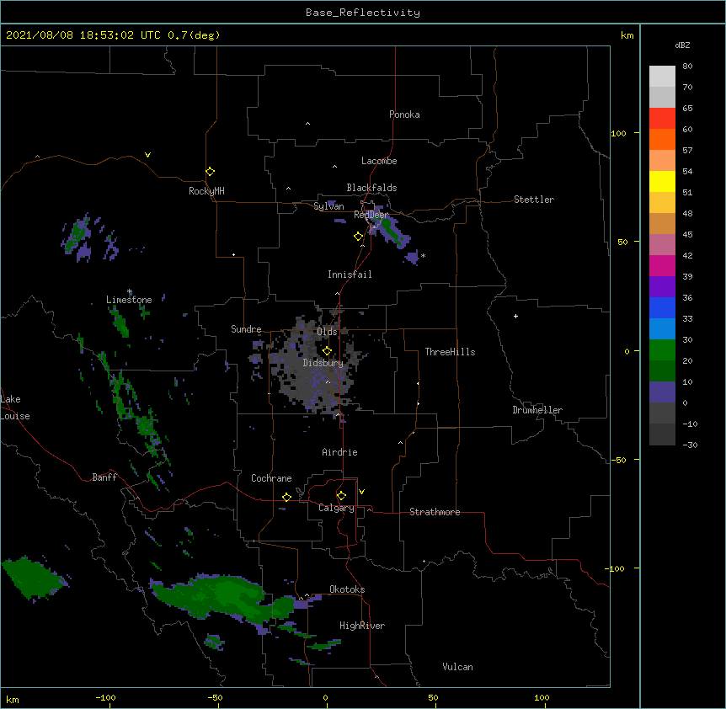Screen dimensions: 726x709
Task: Select the red 60–65 dBZ legend swatch
Action: coord(662,119)
